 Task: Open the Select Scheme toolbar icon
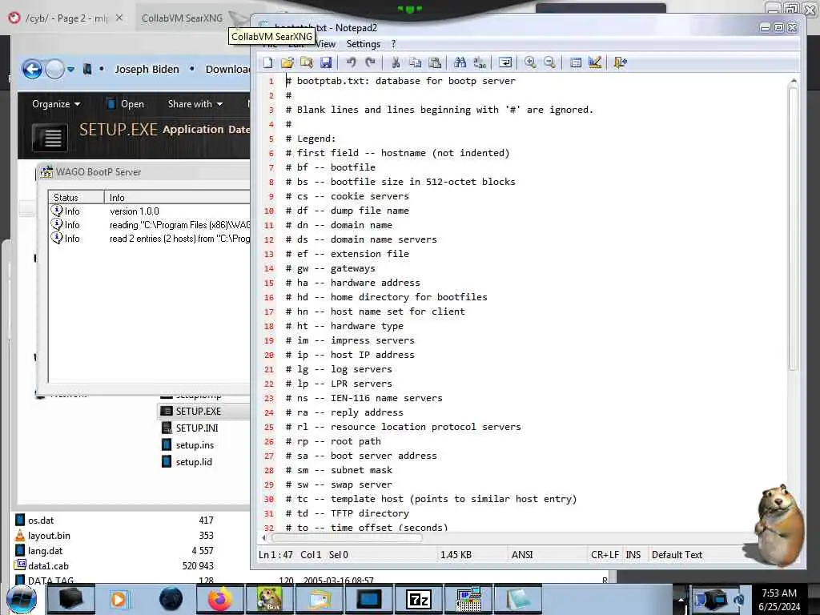coord(575,62)
